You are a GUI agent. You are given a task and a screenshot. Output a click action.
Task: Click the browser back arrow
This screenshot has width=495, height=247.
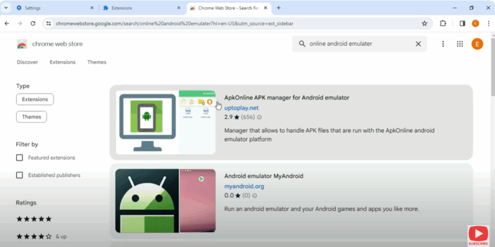(x=7, y=23)
